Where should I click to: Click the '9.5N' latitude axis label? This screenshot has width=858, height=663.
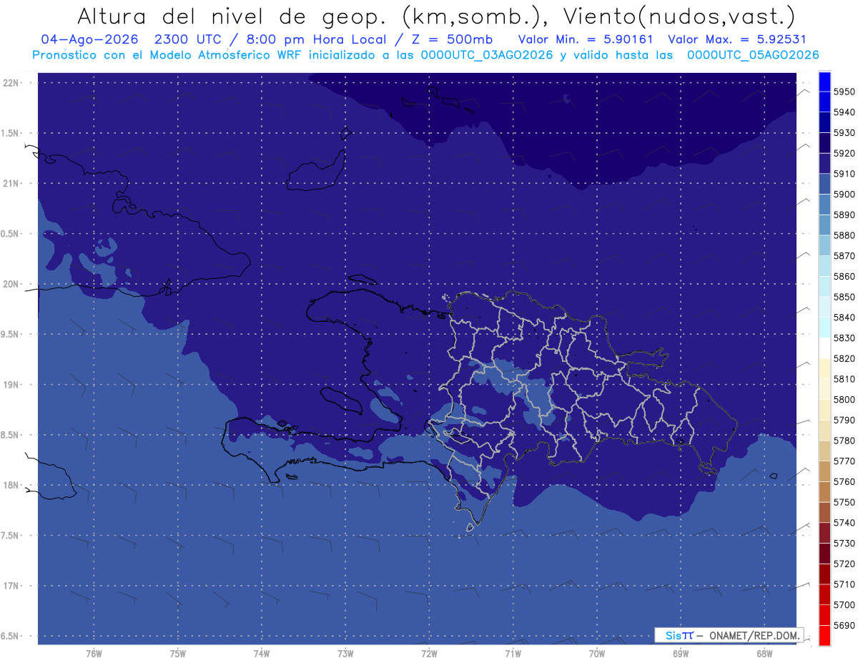[x=11, y=335]
